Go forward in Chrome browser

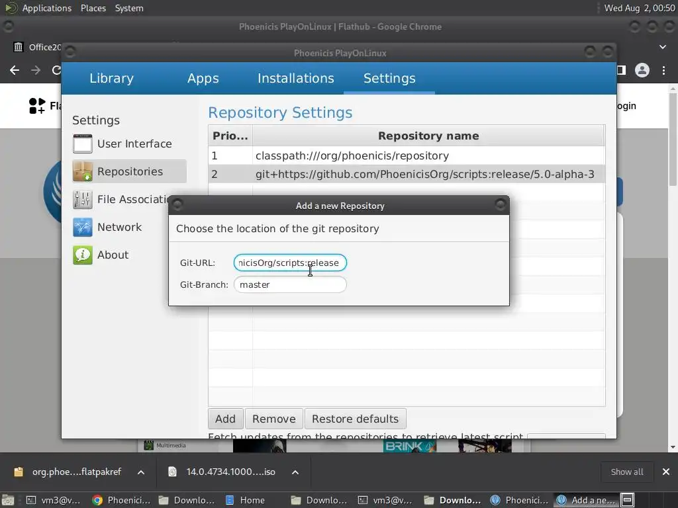(36, 70)
